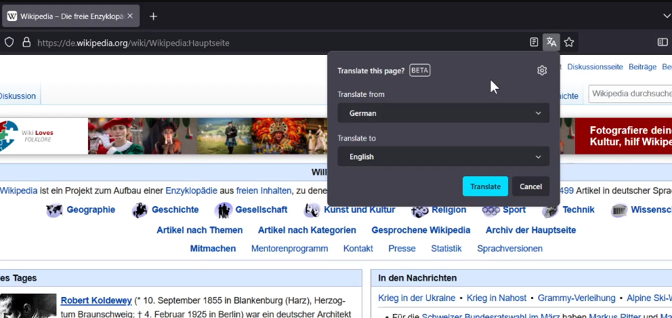The height and width of the screenshot is (318, 672).
Task: Open Archiv der Hauptseite link
Action: point(530,230)
